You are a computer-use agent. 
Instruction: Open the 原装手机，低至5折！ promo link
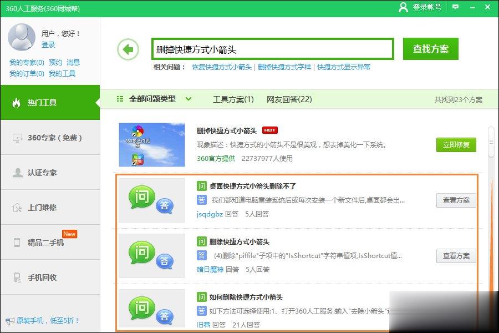pos(48,321)
